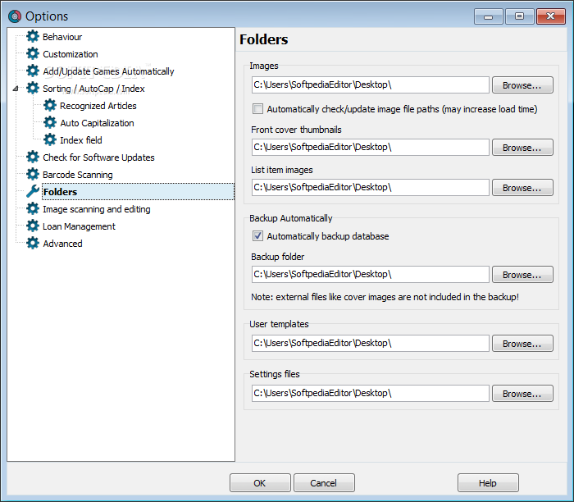
Task: Click the wrench icon beside Folders
Action: click(x=33, y=191)
